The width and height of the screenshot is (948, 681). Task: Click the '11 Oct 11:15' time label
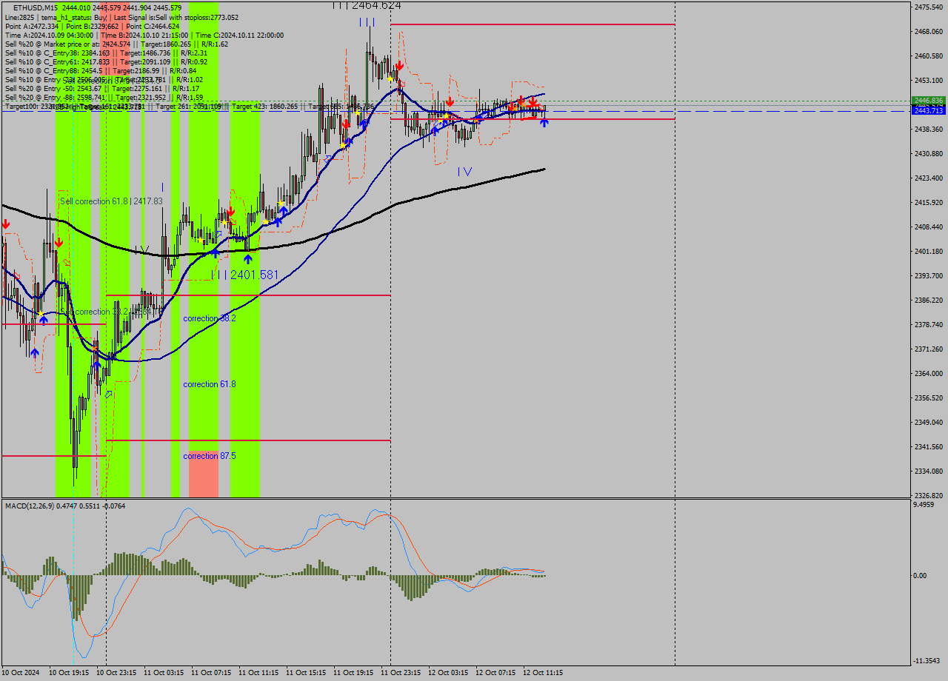[258, 673]
